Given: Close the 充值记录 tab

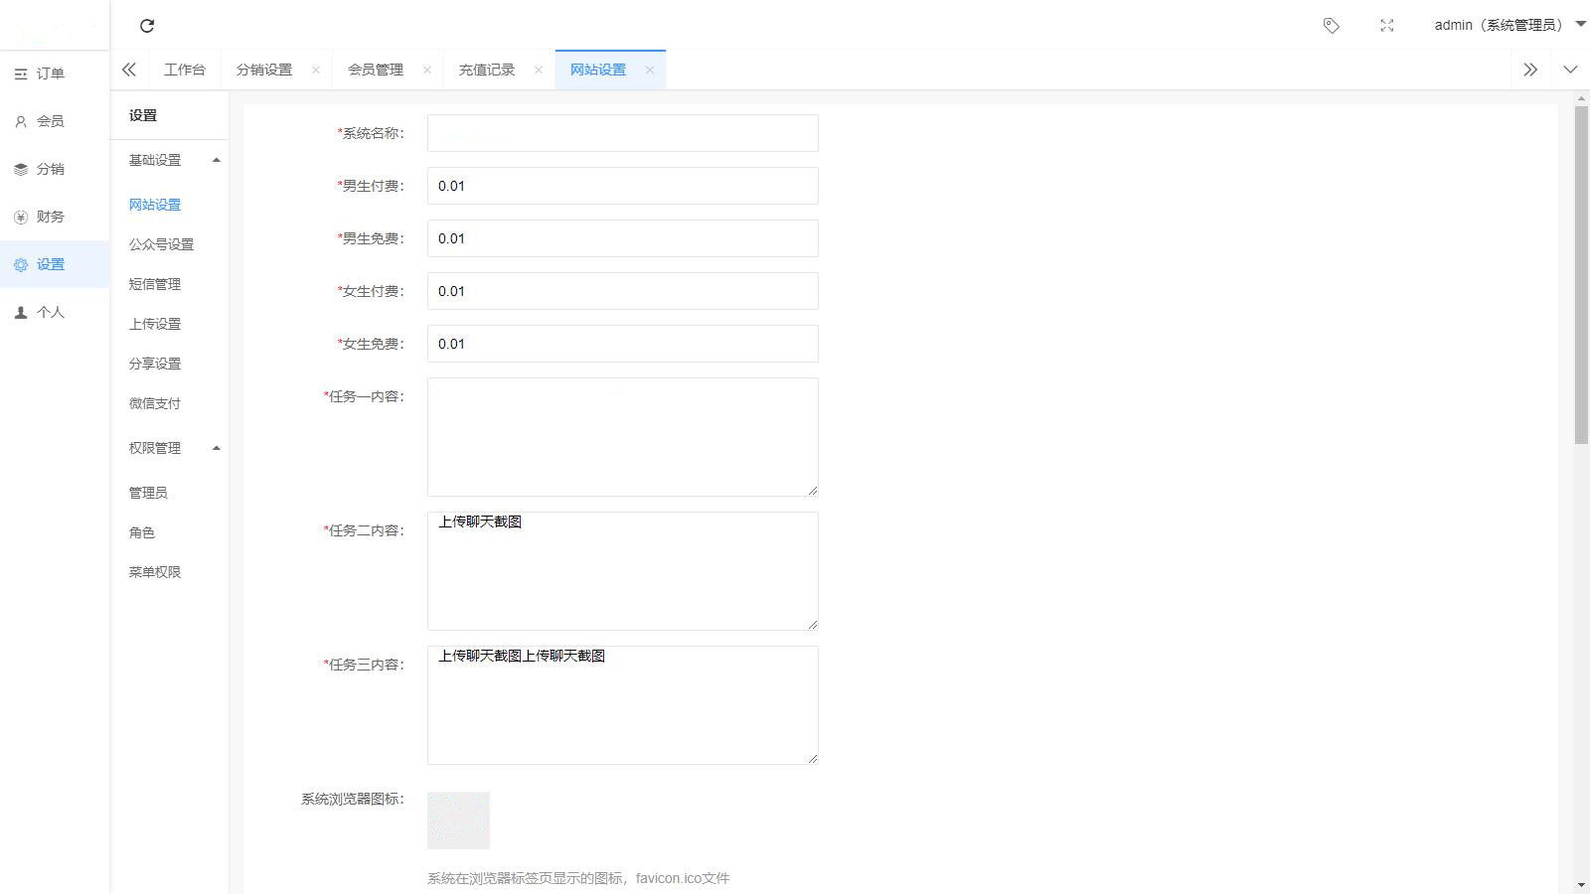Looking at the screenshot, I should (x=539, y=70).
